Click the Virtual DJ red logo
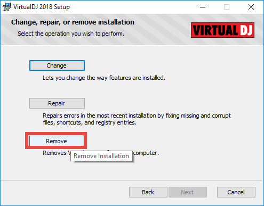264x206 pixels. (x=222, y=30)
